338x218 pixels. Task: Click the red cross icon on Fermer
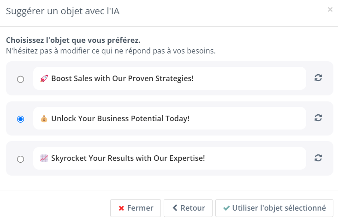pyautogui.click(x=121, y=208)
